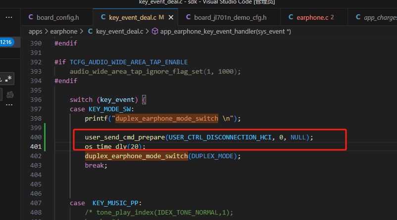
Task: Click the Replace All icon
Action: [x=10, y=95]
